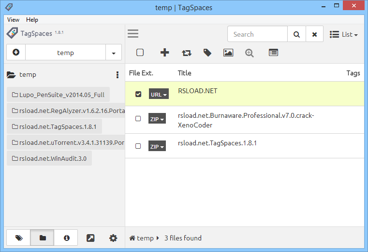Viewport: 368px width, 252px height.
Task: Open the rsload.net.TagSpaces.1.8.1 folder in sidebar
Action: [54, 126]
